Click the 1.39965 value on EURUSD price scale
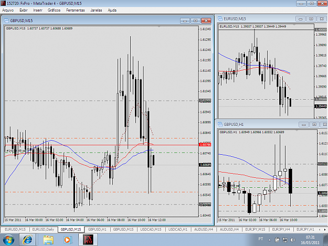This screenshot has width=328, height=246. pyautogui.click(x=321, y=35)
